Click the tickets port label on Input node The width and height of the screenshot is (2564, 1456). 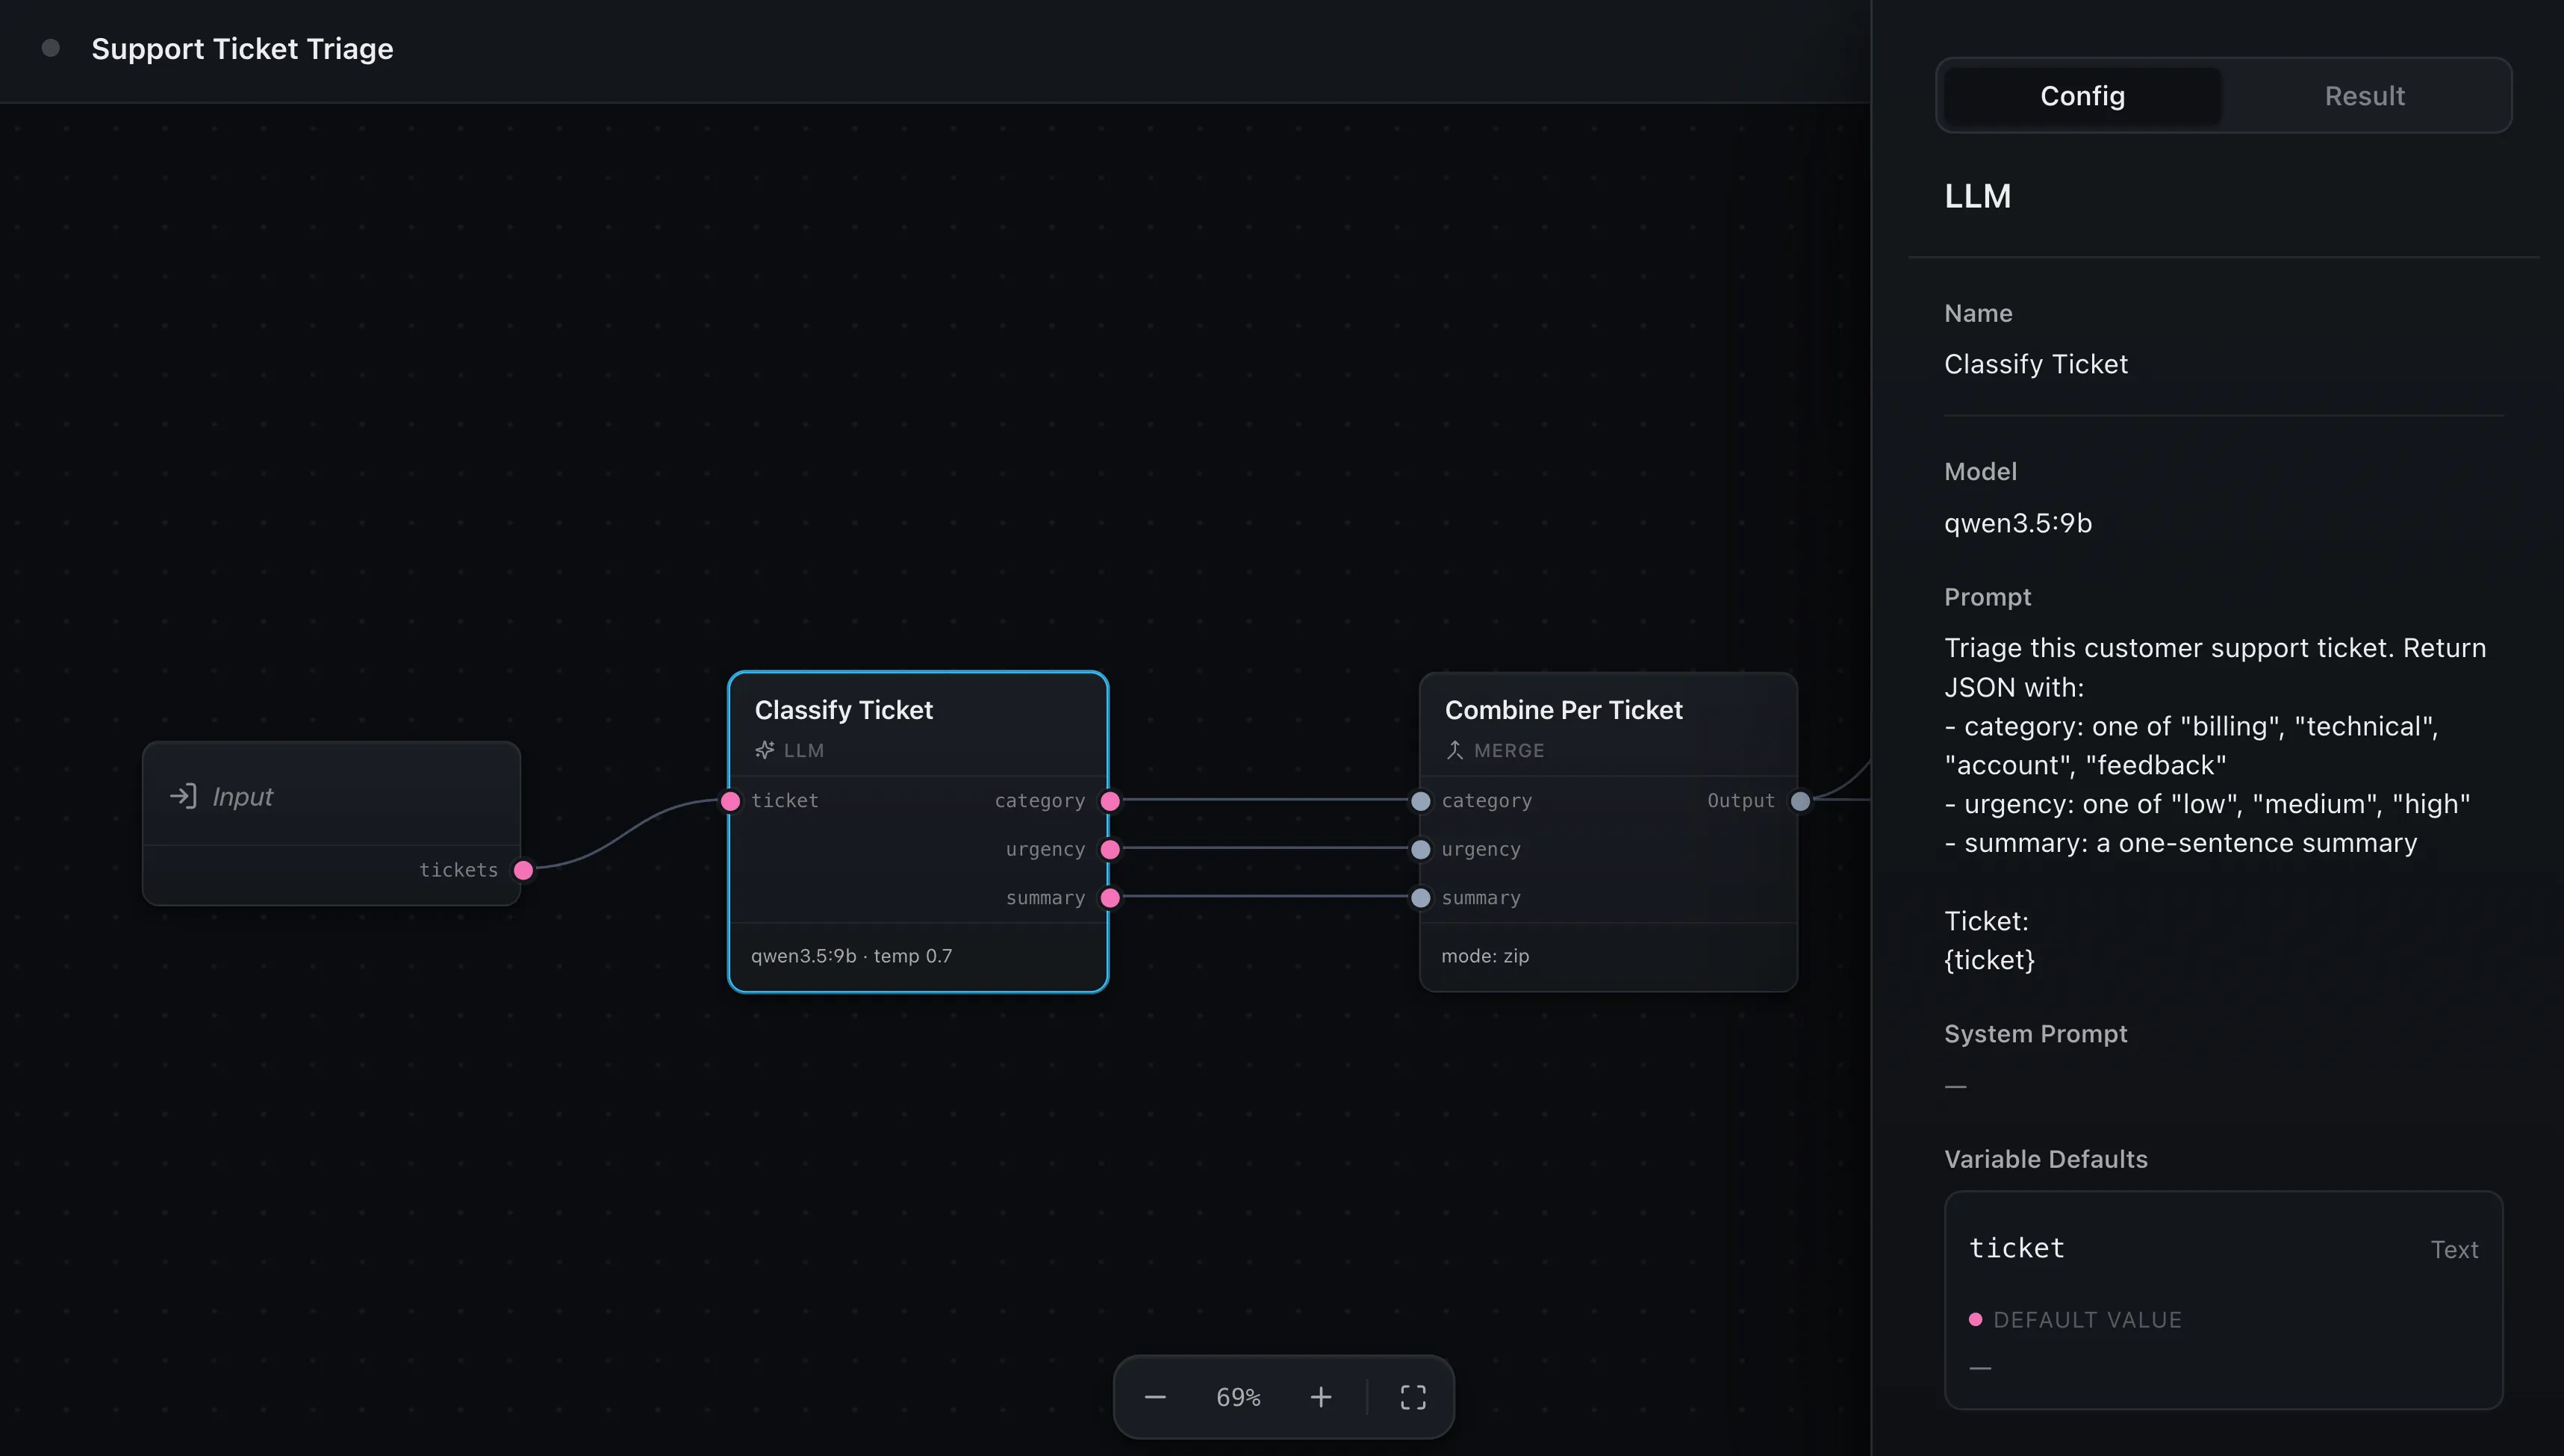point(458,870)
